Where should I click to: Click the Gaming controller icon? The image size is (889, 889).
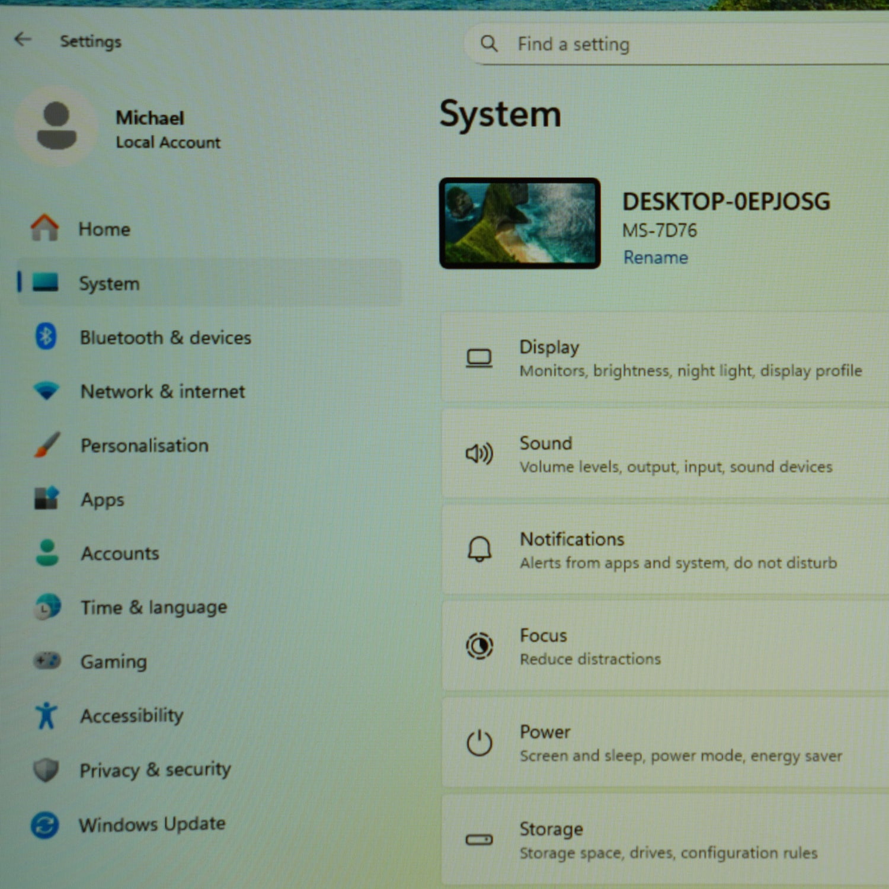pyautogui.click(x=47, y=660)
